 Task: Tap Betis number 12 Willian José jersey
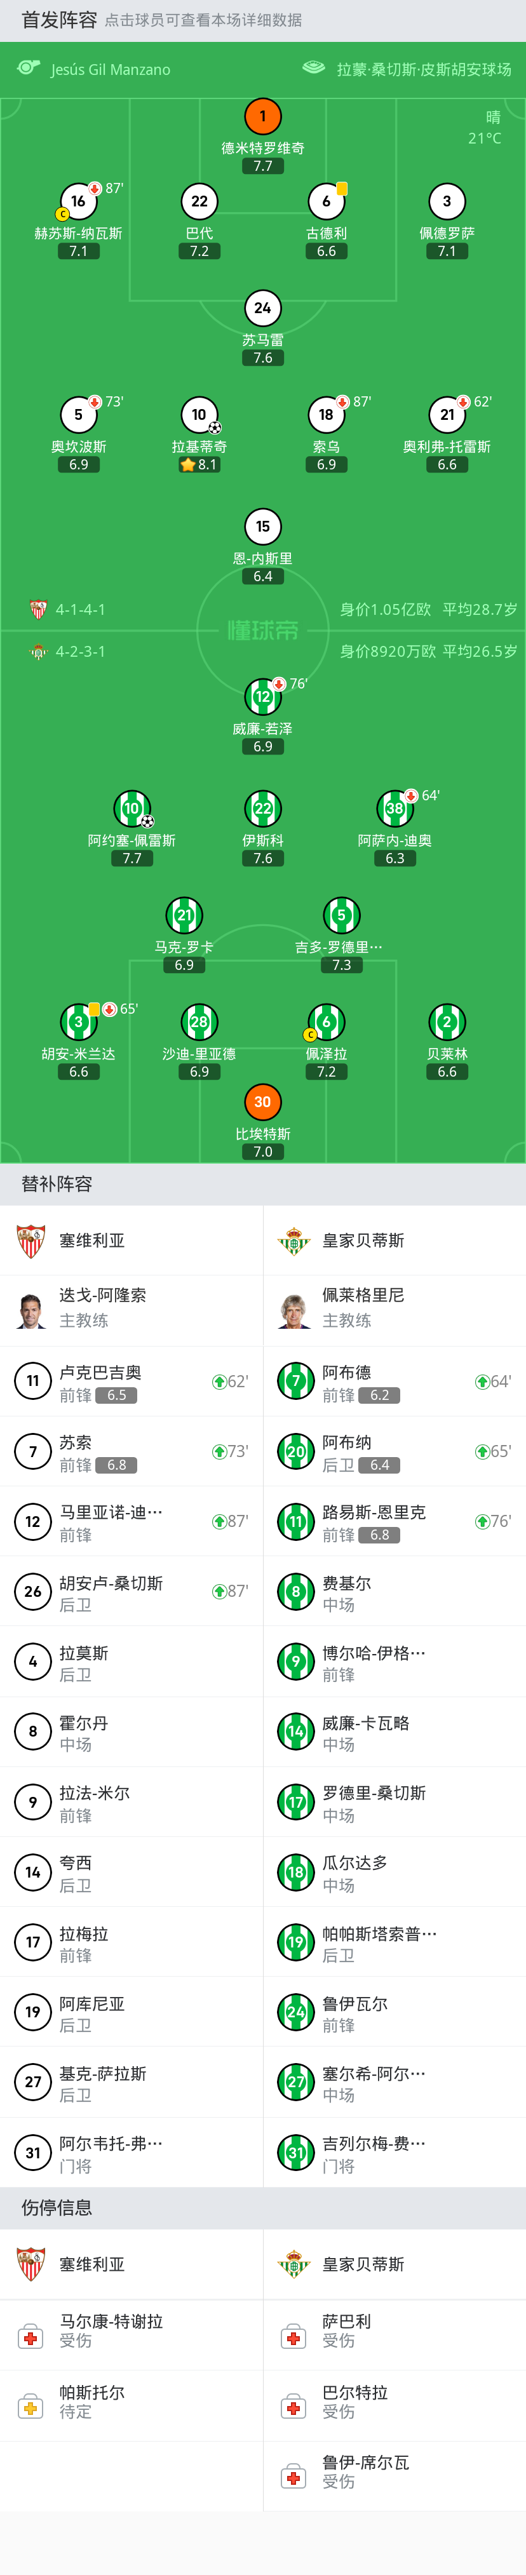pos(263,697)
